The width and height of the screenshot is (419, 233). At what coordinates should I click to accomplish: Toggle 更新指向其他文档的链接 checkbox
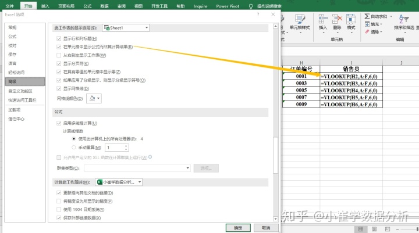pos(59,193)
